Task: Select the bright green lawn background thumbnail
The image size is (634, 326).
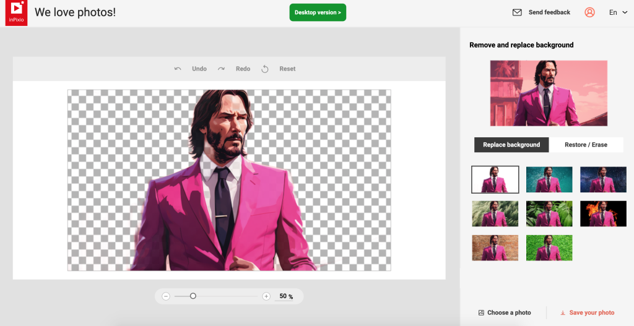Action: point(549,248)
